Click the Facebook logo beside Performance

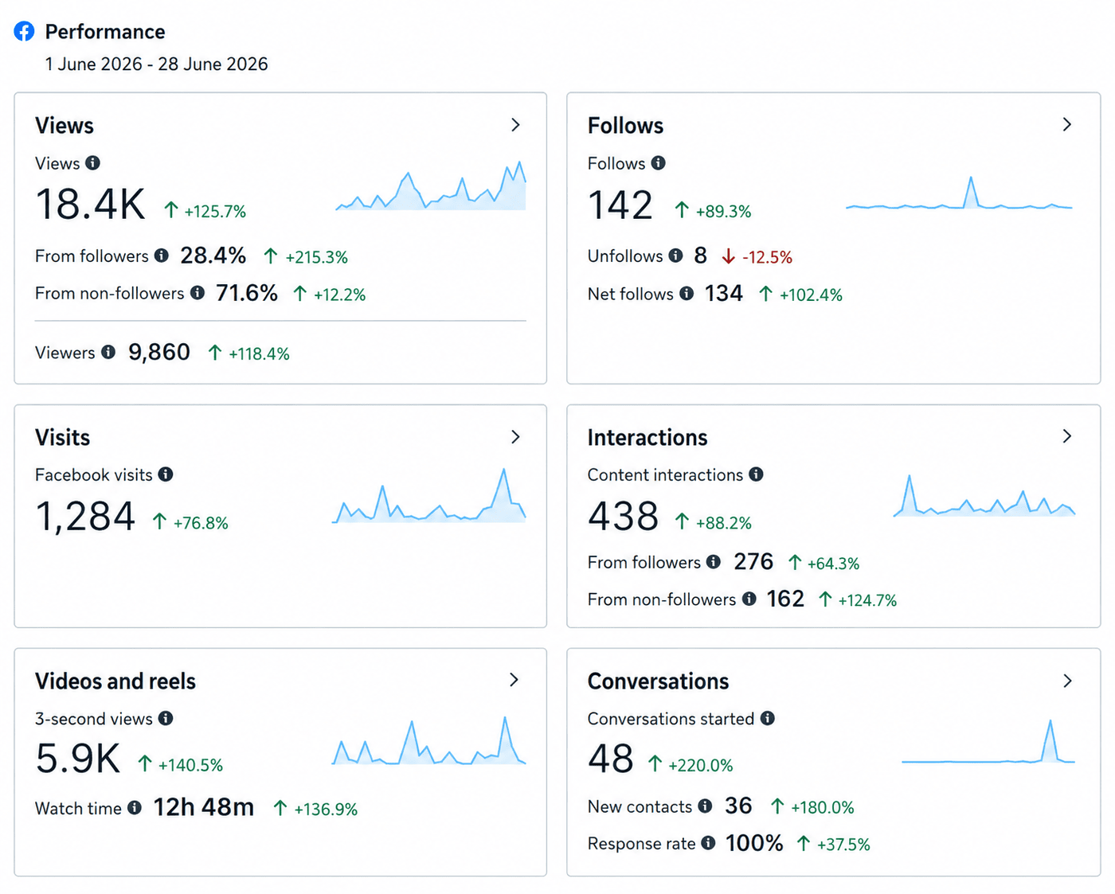[25, 31]
